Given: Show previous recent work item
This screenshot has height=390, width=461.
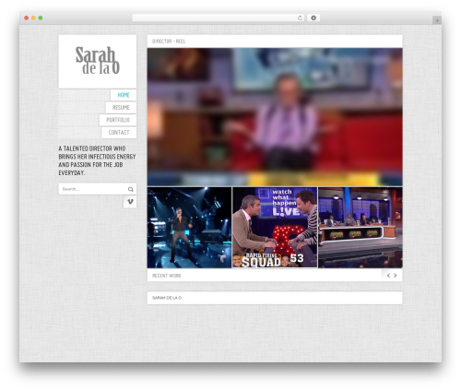Looking at the screenshot, I should 388,276.
